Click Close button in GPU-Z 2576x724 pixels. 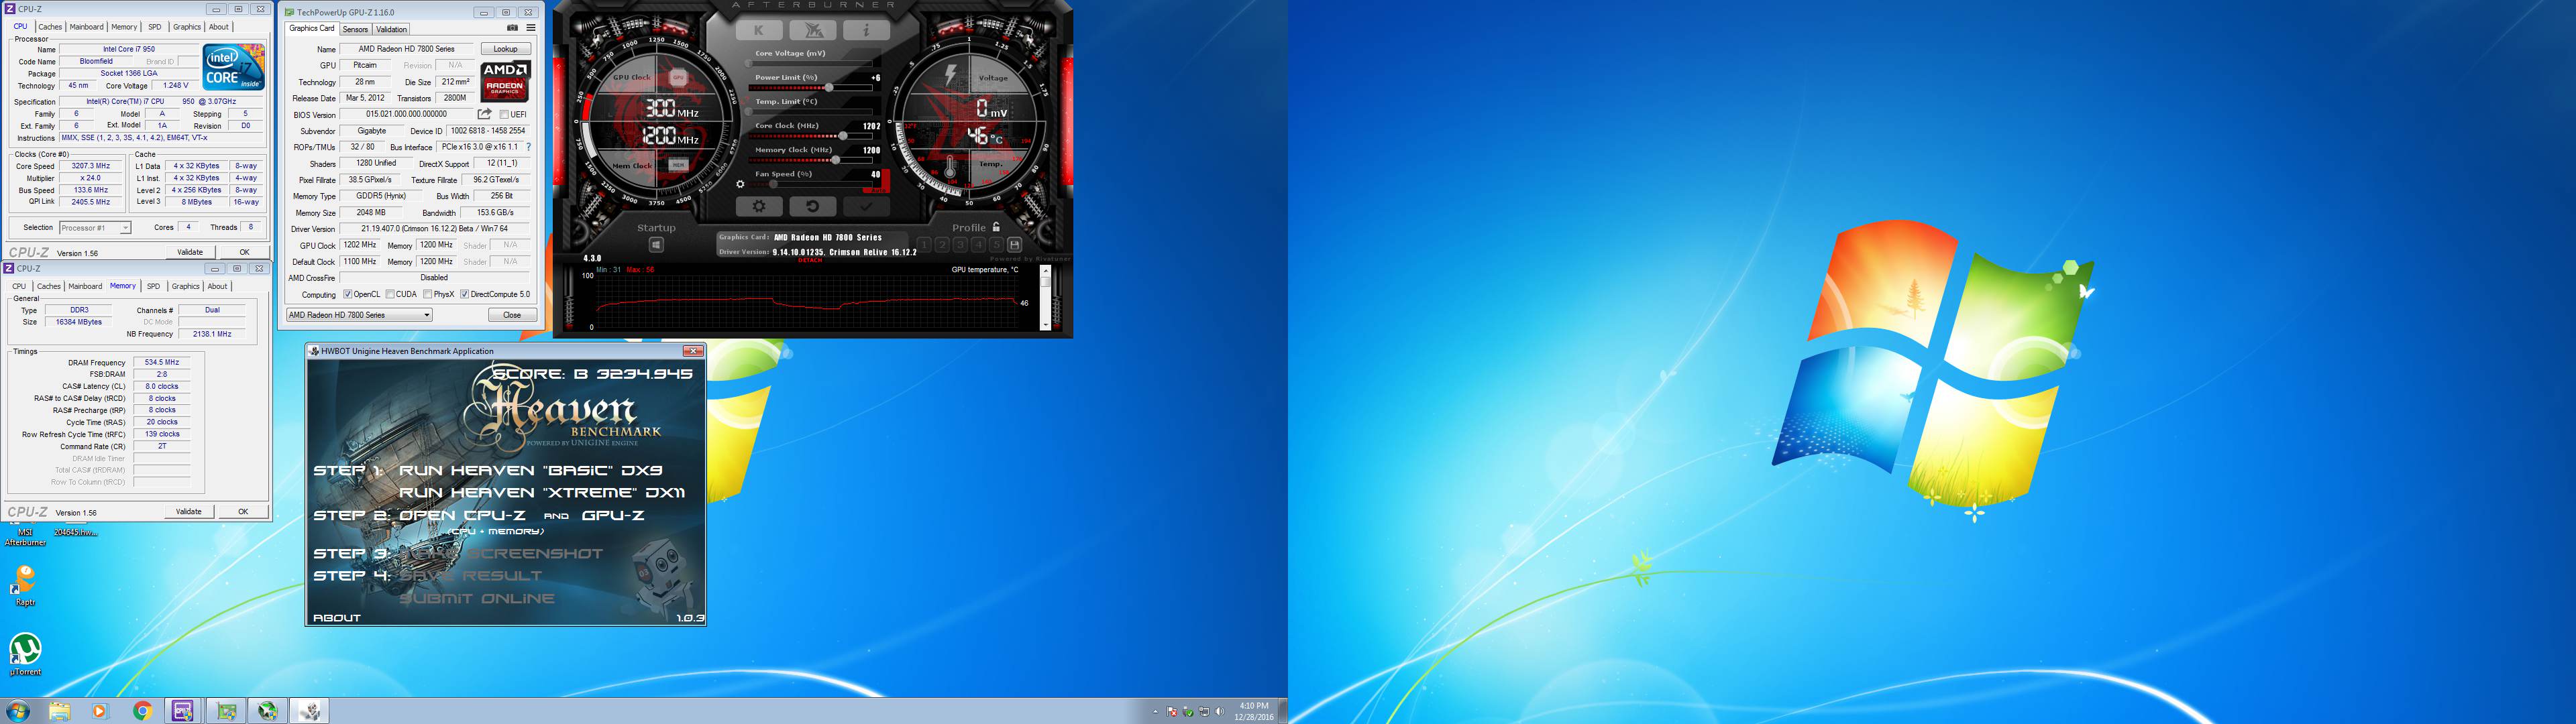pos(512,315)
